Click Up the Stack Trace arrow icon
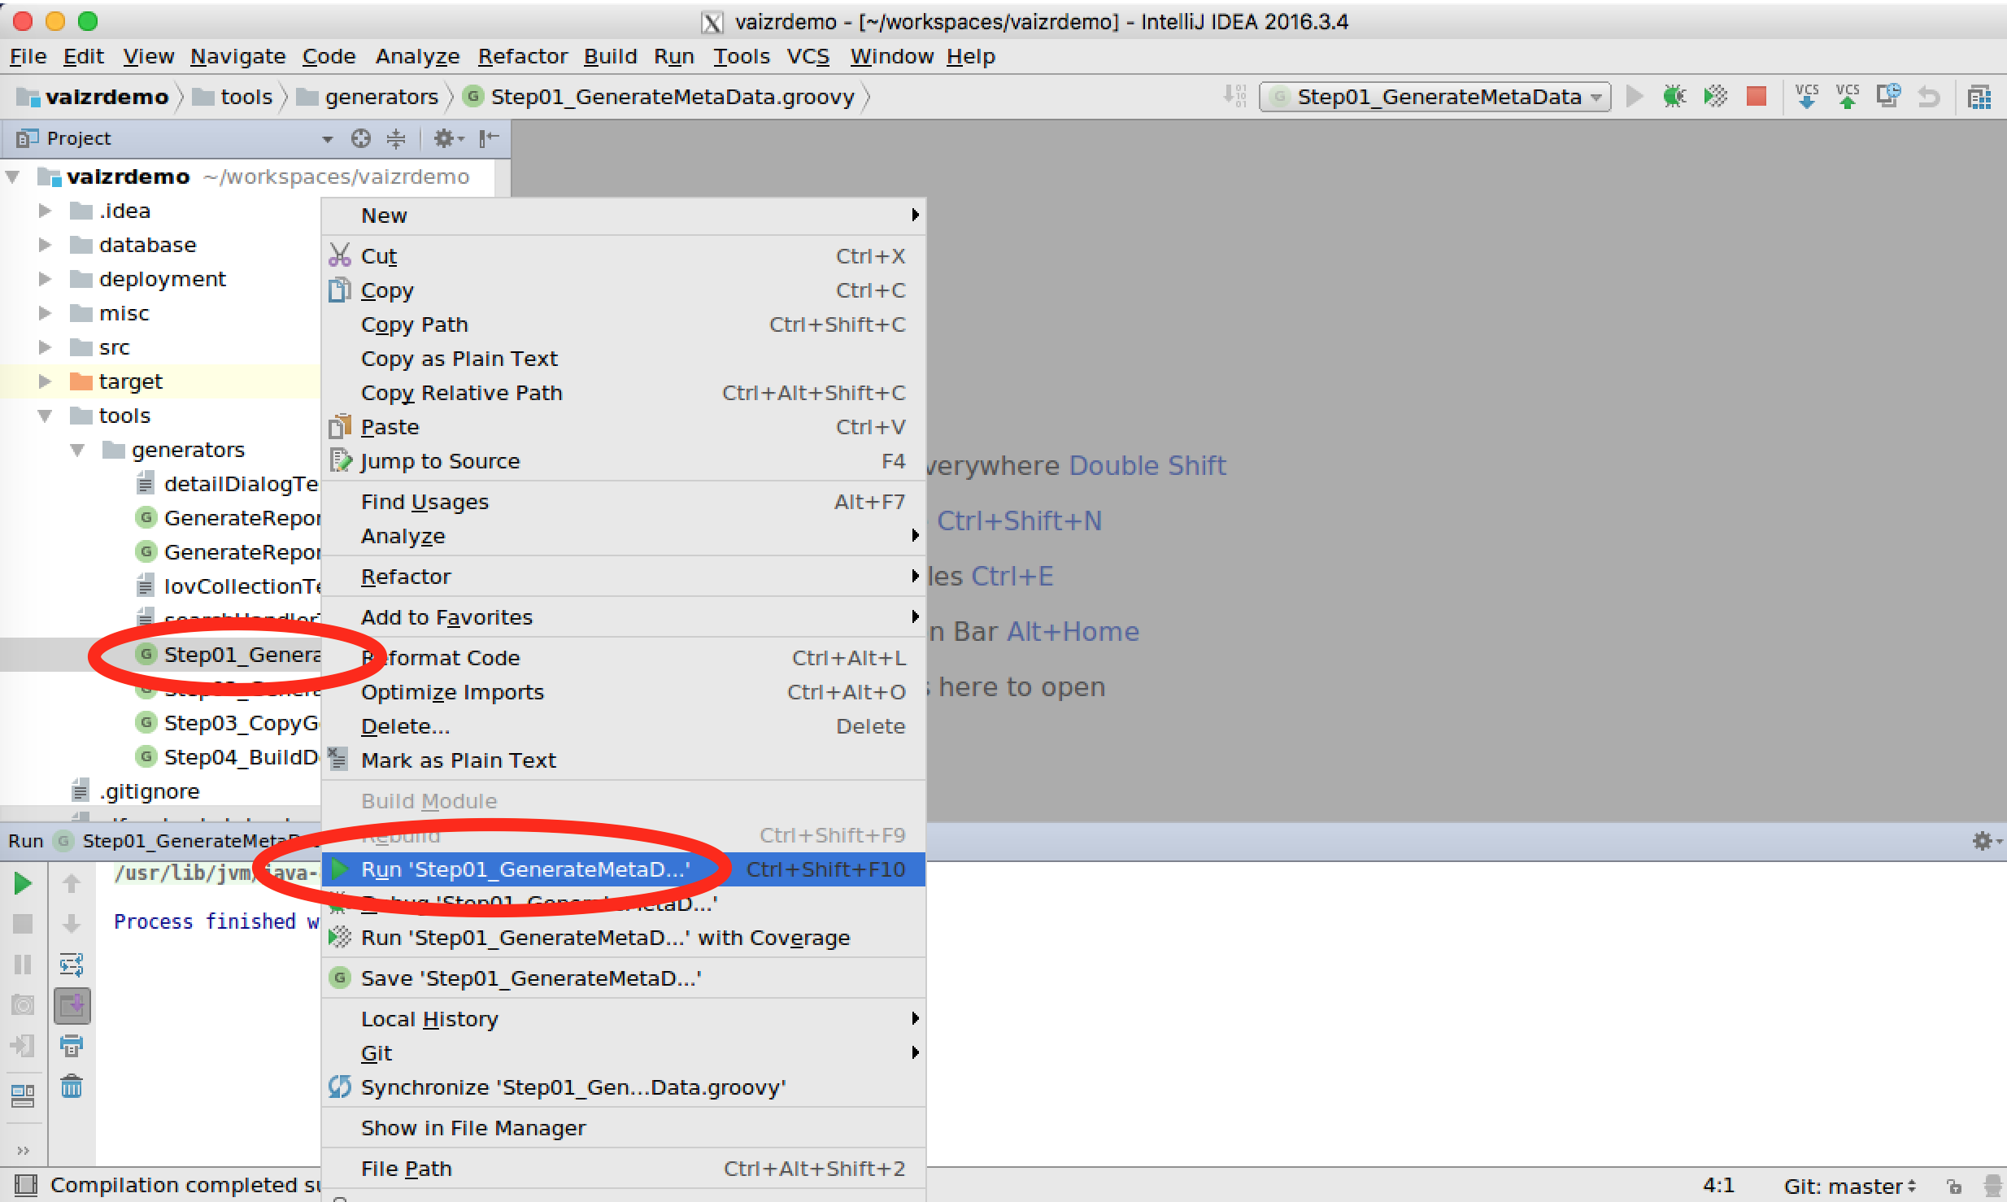 (72, 883)
